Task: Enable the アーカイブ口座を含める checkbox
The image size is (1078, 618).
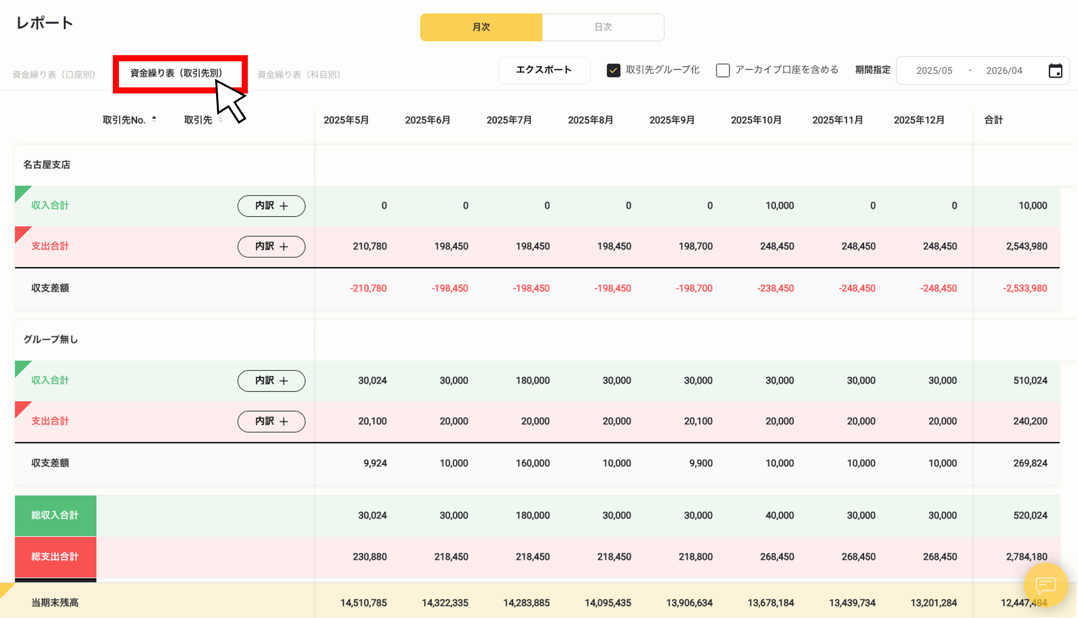Action: [723, 70]
